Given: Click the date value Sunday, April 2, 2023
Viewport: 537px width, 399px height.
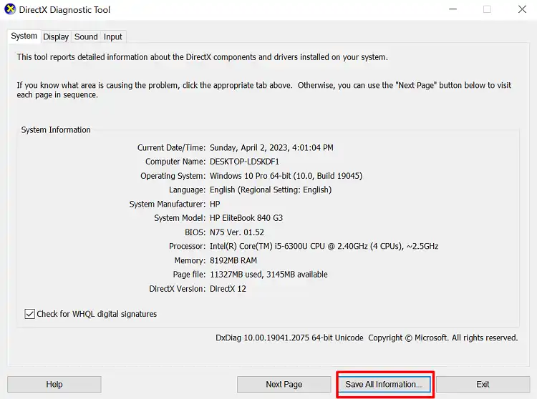Looking at the screenshot, I should (250, 148).
